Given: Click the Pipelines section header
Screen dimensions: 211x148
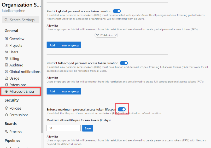Looking at the screenshot, I should [x=12, y=140].
